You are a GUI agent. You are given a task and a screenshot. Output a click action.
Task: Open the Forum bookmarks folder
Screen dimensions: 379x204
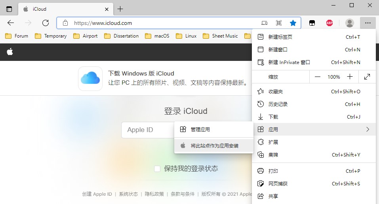[17, 36]
